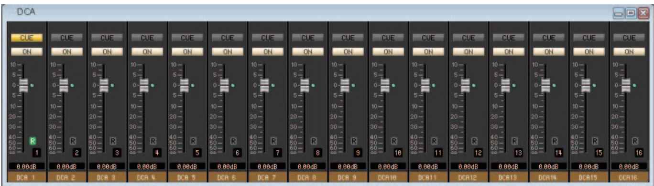Click the R icon on DCA15 strip
This screenshot has width=654, height=186.
pyautogui.click(x=595, y=141)
